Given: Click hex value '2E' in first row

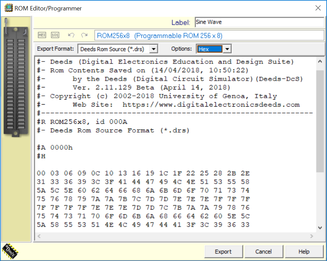Looking at the screenshot, I should tap(245, 173).
